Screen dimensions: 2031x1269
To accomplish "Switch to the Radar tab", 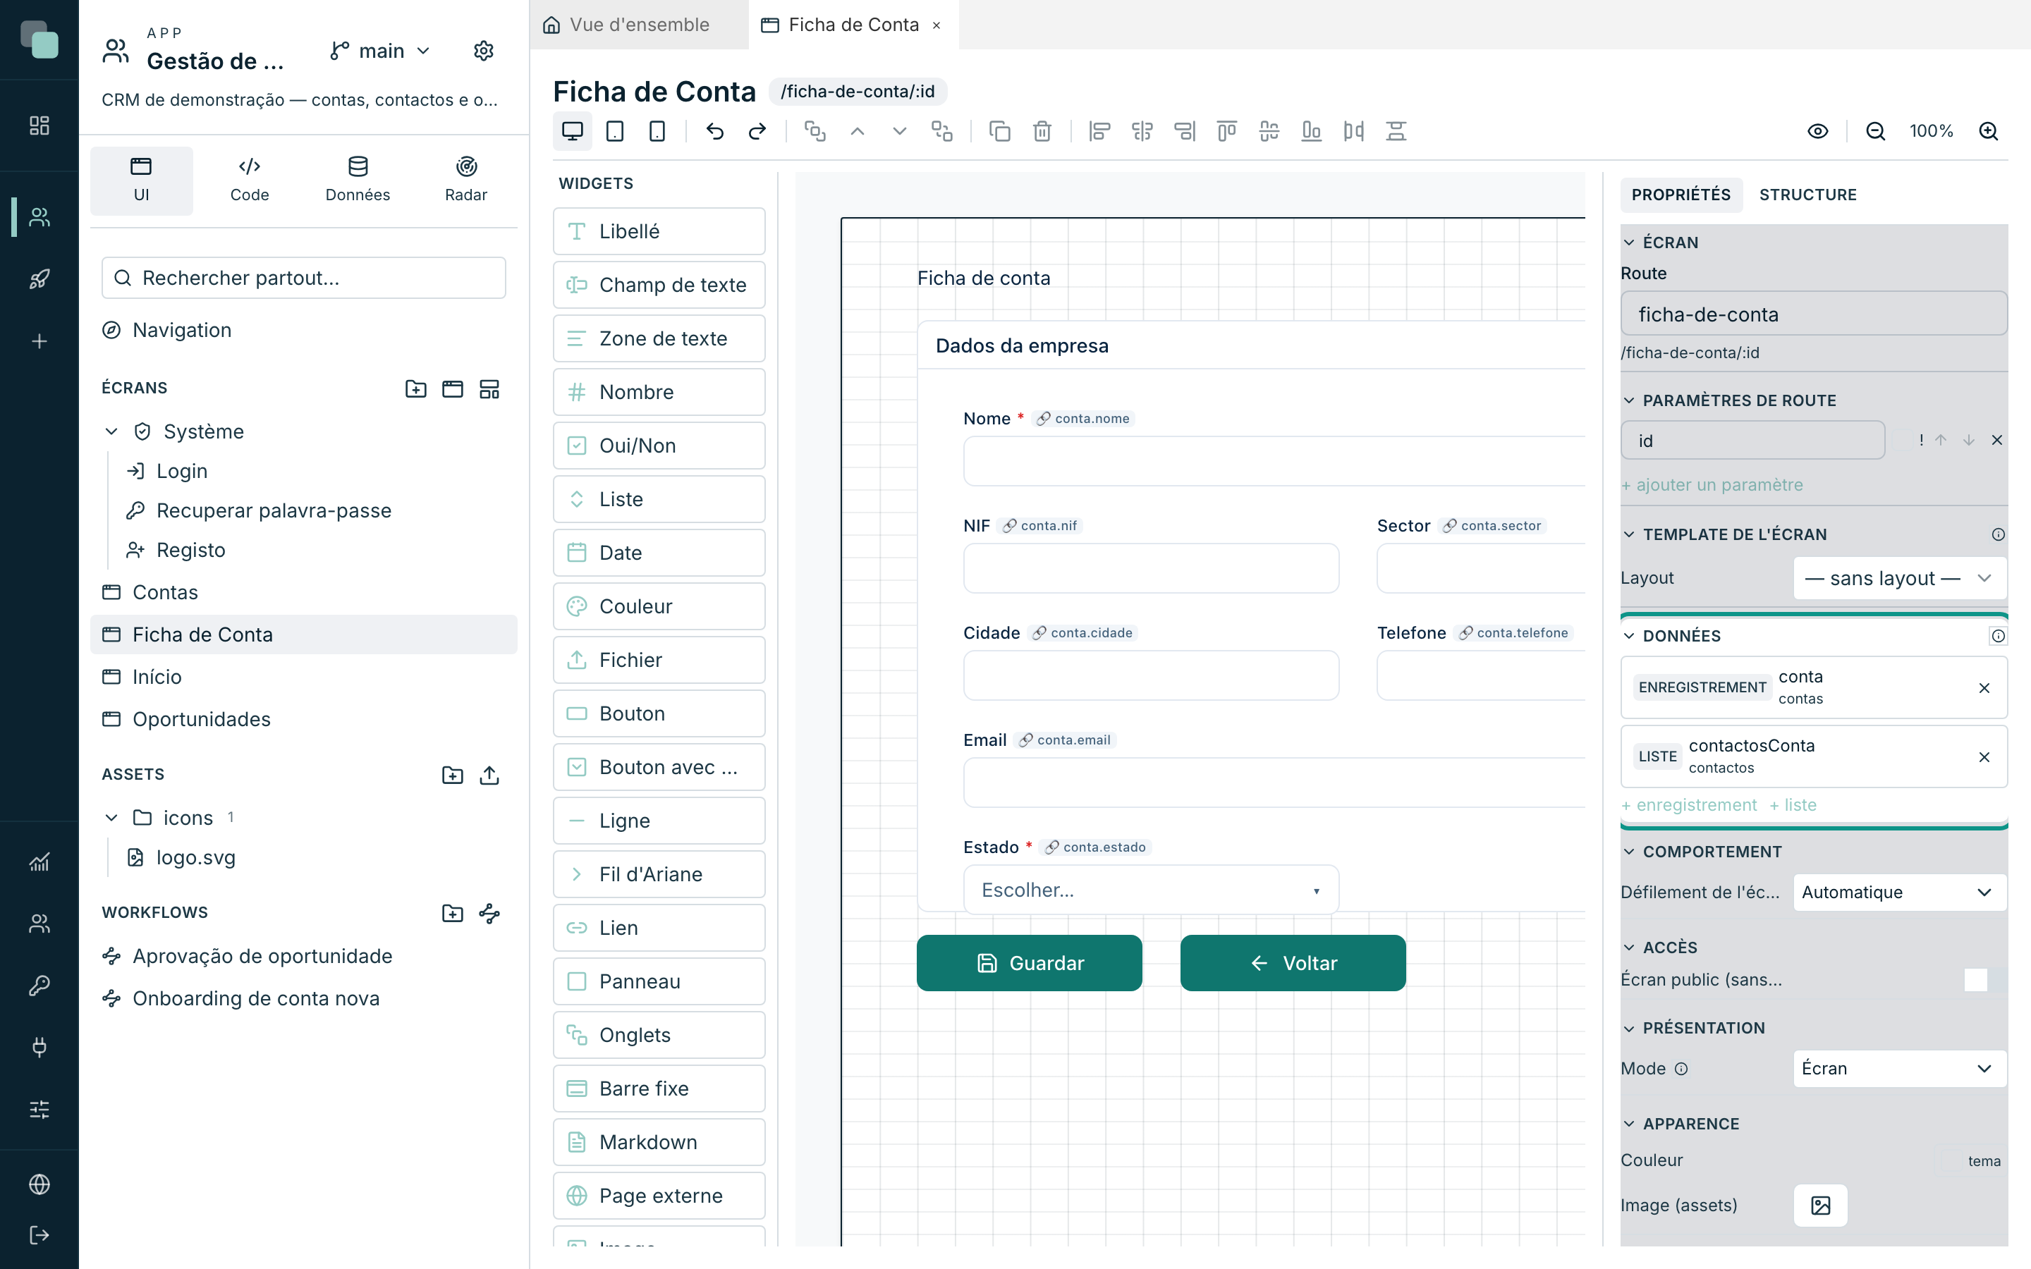I will tap(465, 180).
